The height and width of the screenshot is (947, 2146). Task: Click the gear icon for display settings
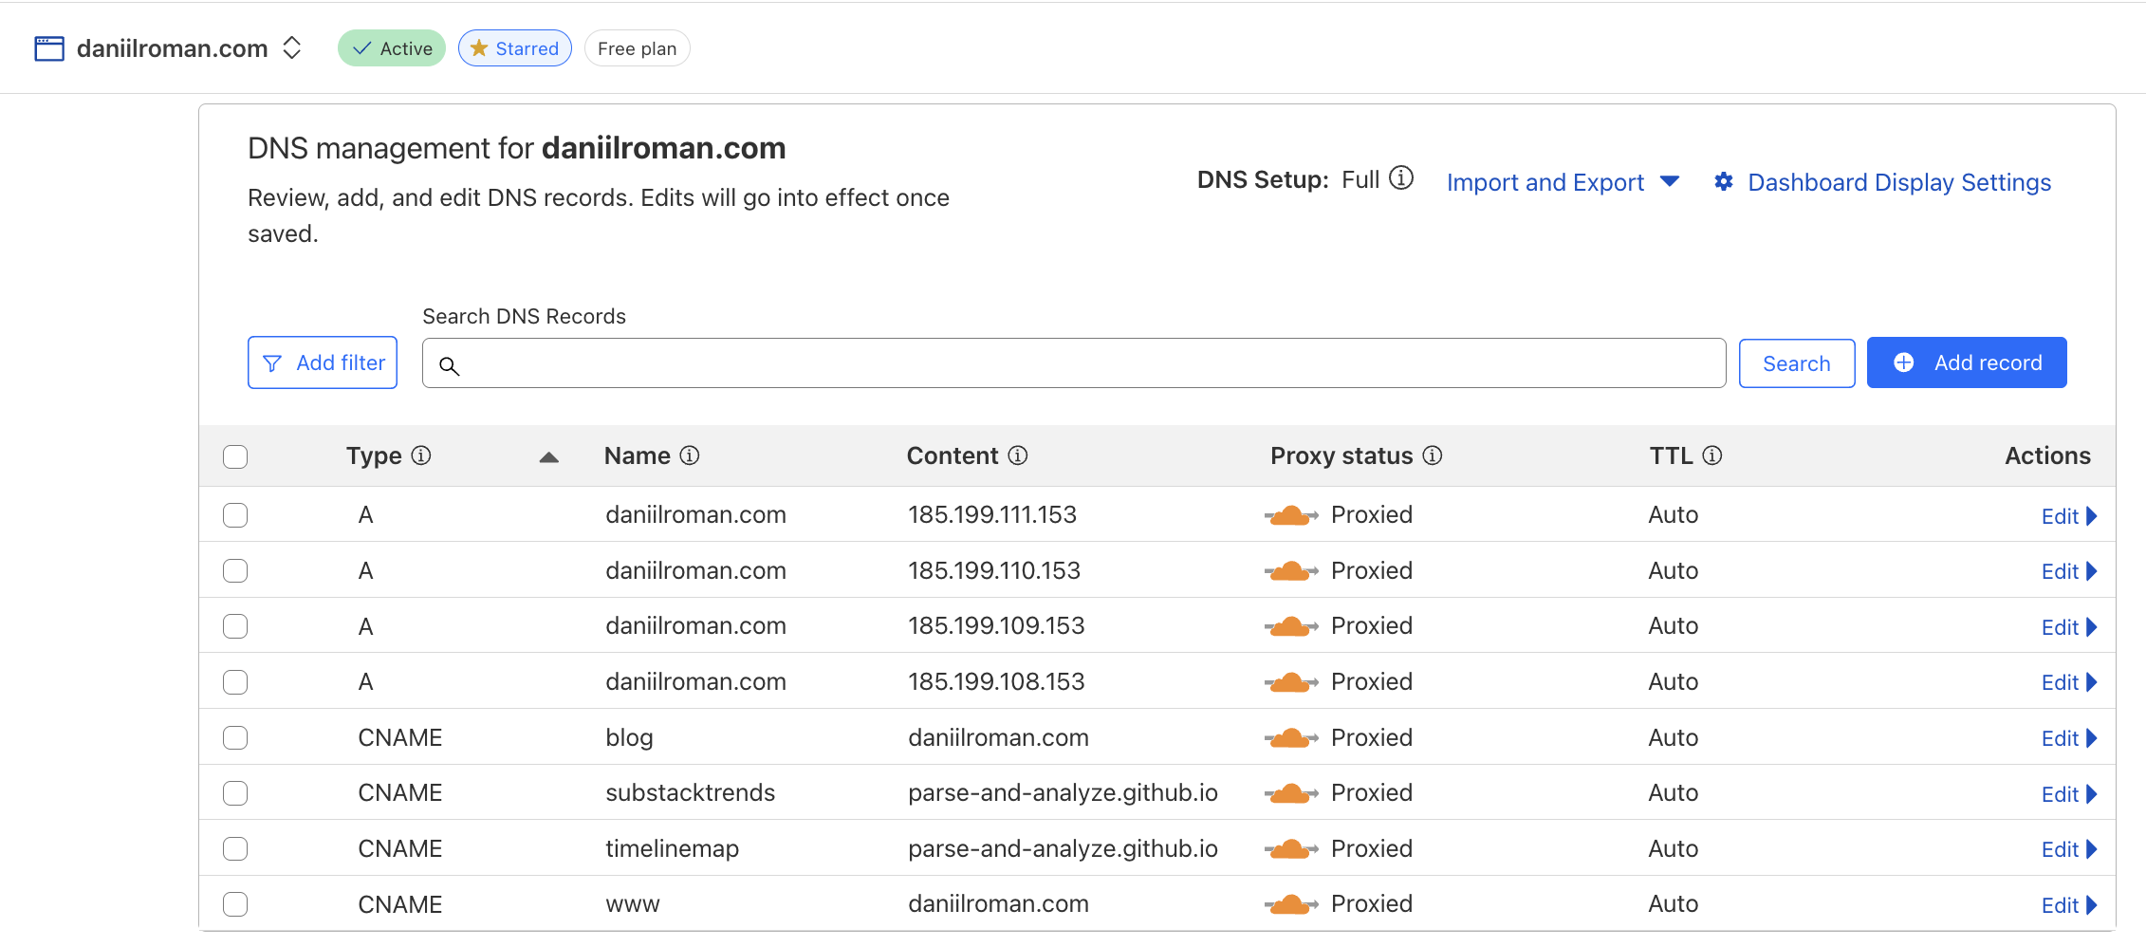1724,181
